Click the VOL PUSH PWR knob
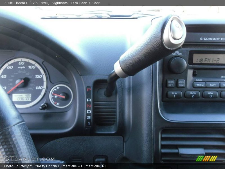 177,65
